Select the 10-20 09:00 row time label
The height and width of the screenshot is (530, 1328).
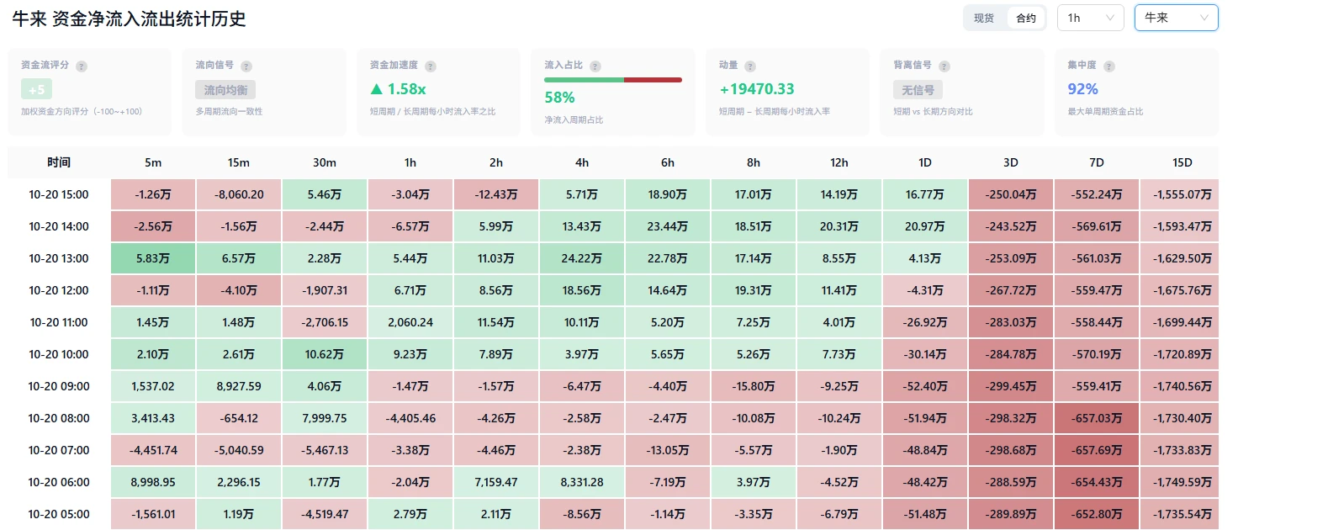point(59,386)
